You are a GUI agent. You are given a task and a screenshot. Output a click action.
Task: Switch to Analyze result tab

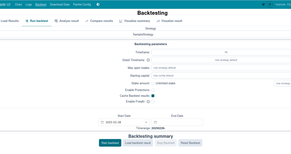tap(67, 21)
